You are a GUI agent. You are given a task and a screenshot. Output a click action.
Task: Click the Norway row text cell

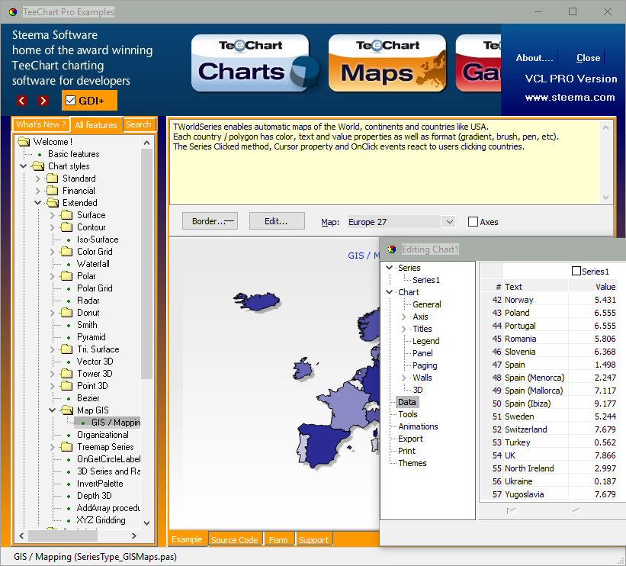click(x=535, y=300)
